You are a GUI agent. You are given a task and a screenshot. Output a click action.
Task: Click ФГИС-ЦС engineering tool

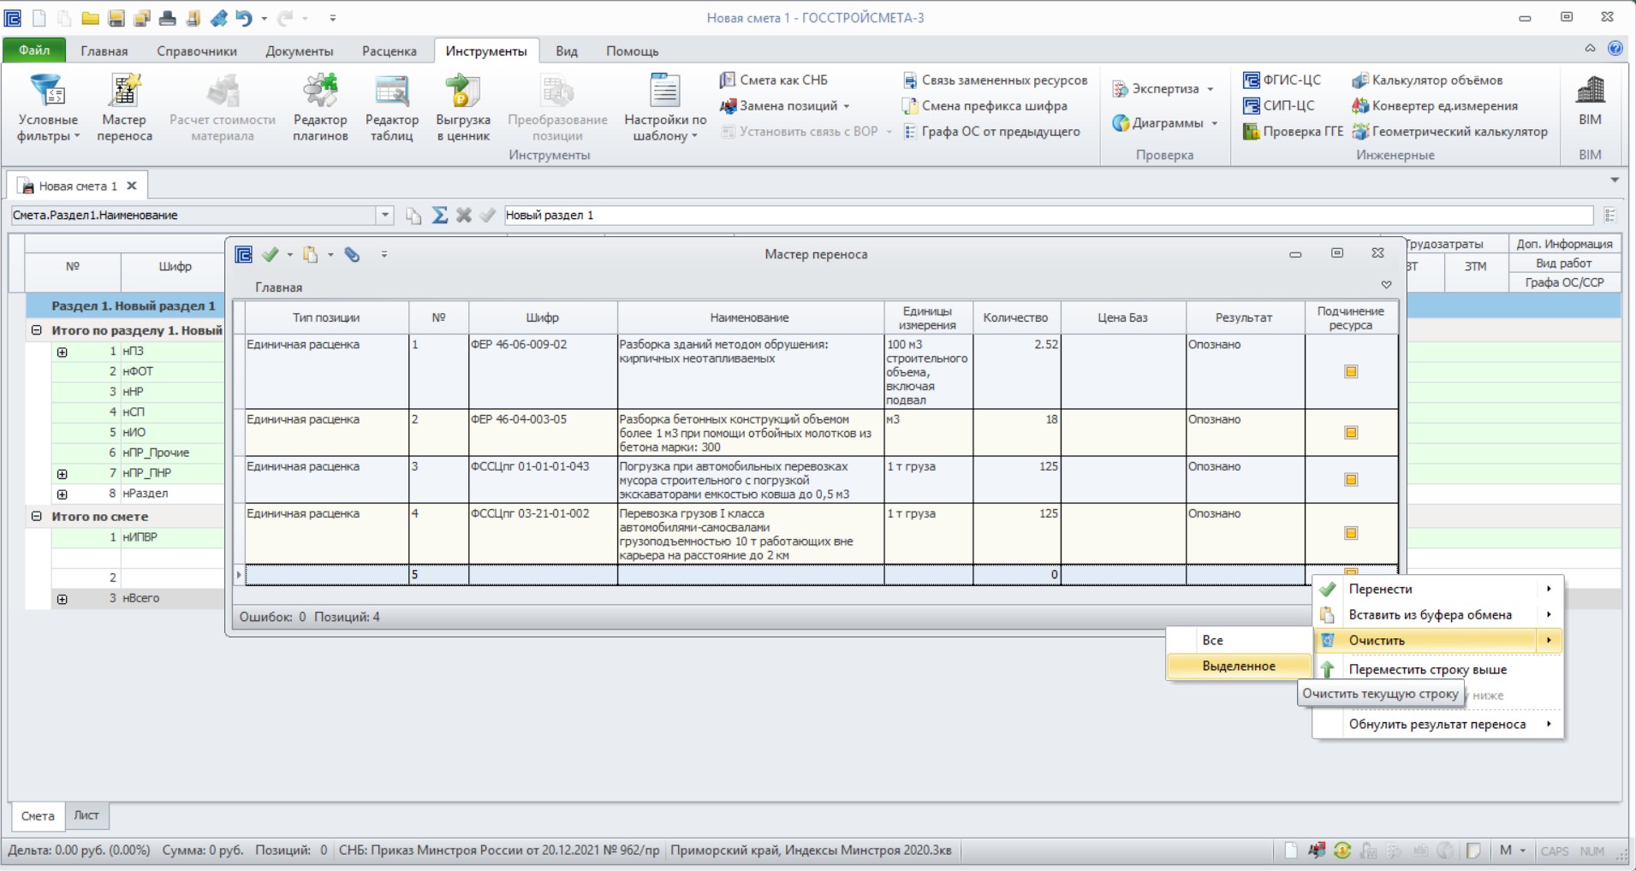pos(1282,80)
